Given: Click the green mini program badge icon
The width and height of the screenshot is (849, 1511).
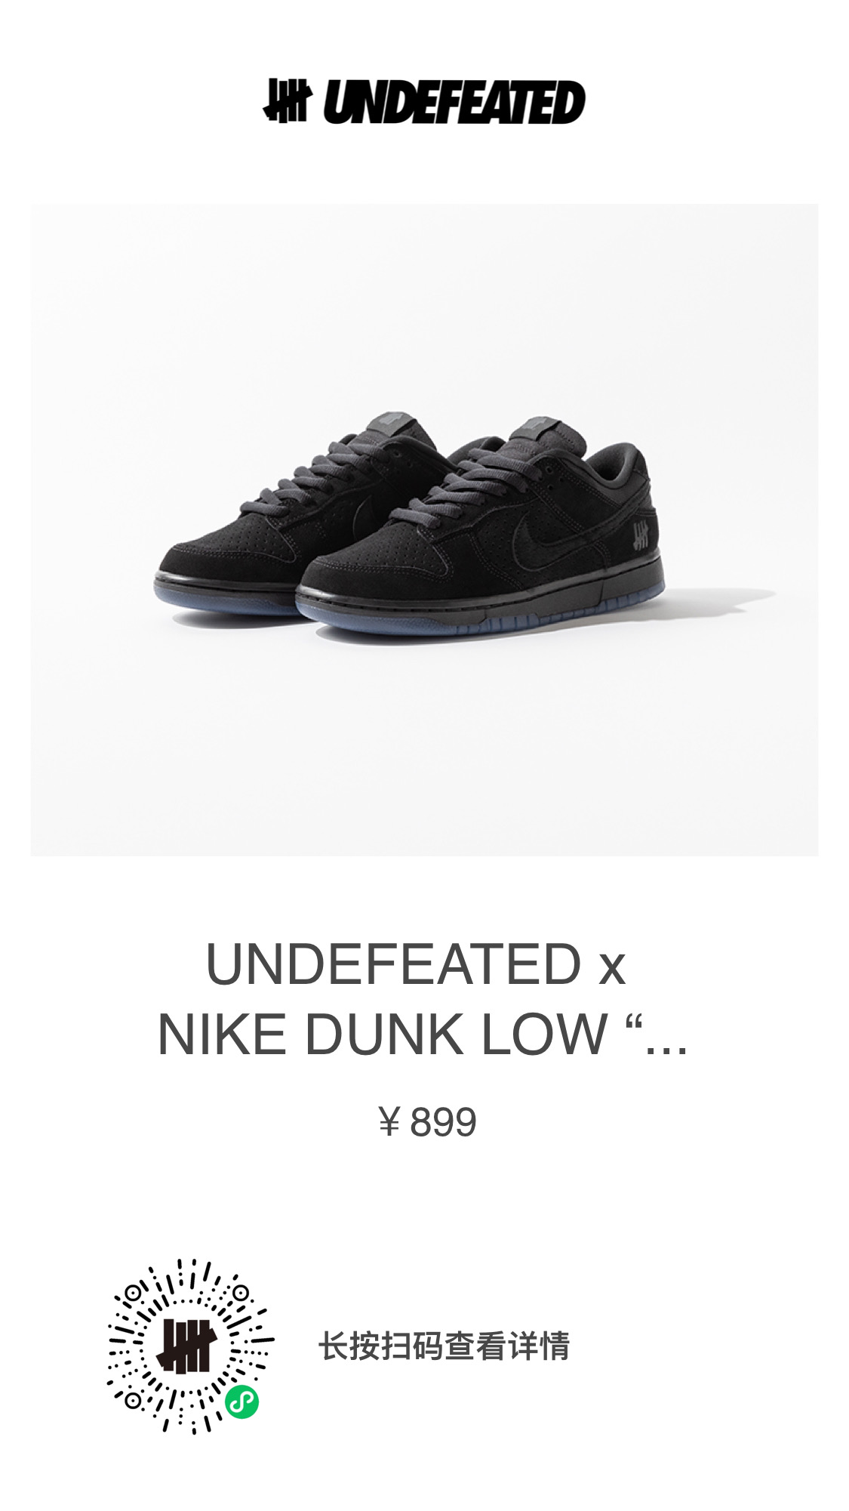Looking at the screenshot, I should [242, 1402].
